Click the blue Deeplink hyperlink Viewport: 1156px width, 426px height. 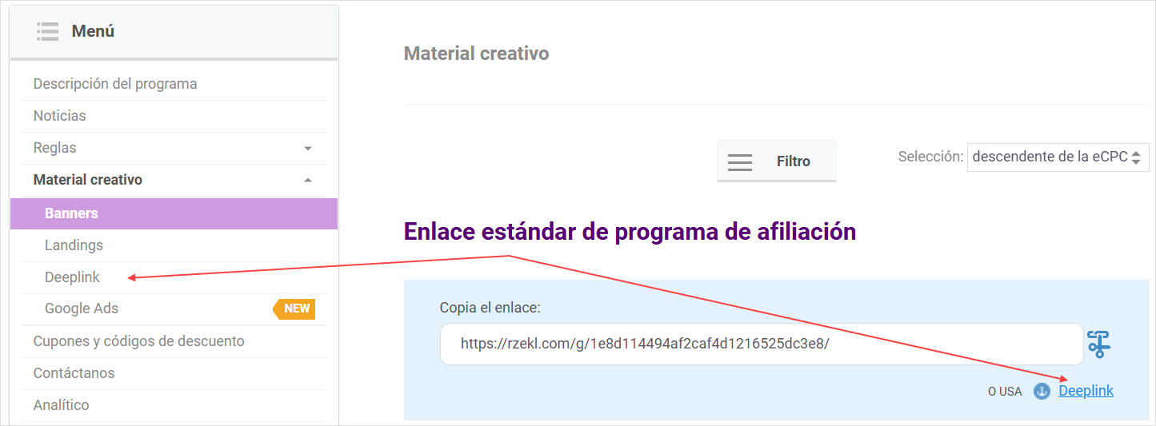pos(1086,391)
